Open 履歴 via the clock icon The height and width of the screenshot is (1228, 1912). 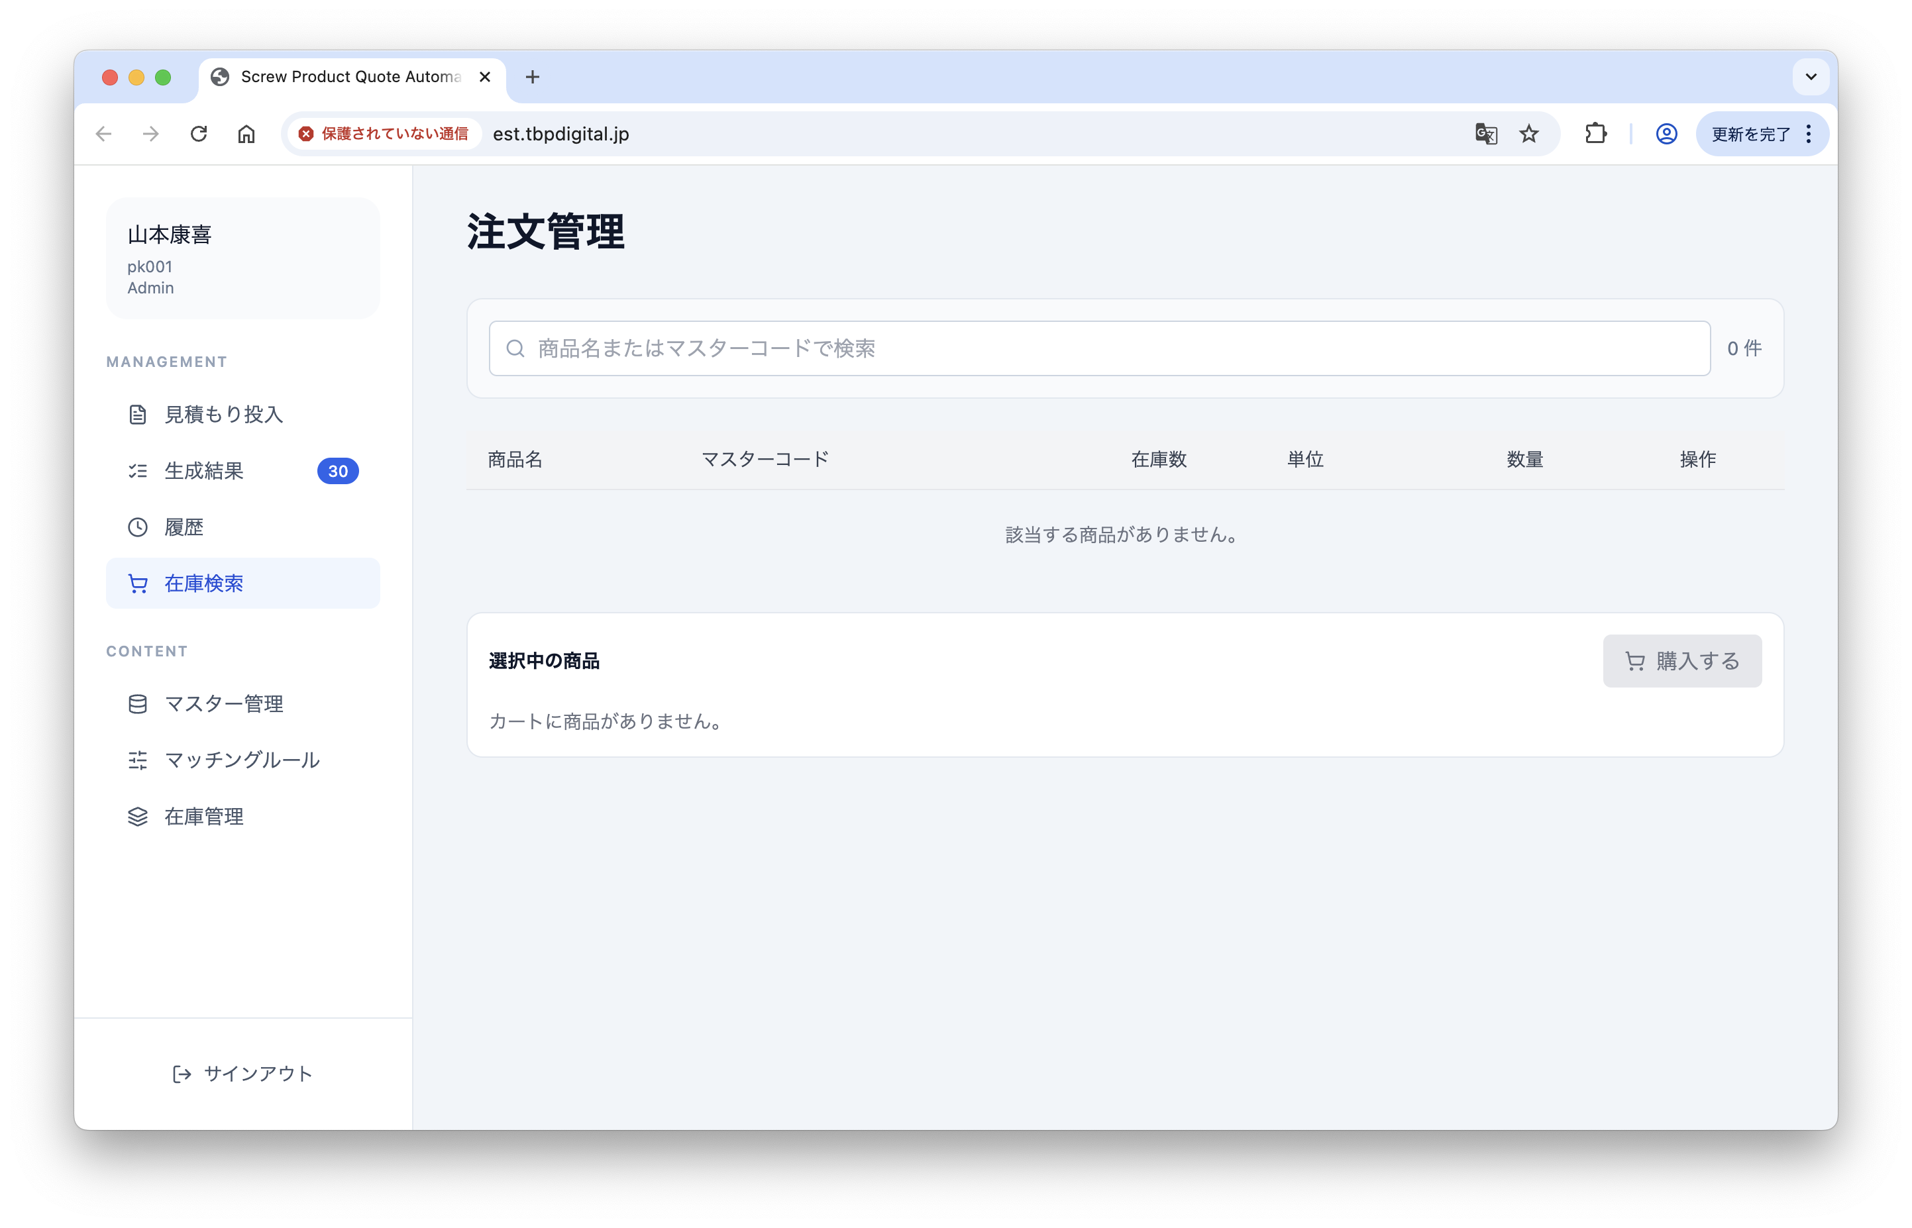pyautogui.click(x=138, y=527)
